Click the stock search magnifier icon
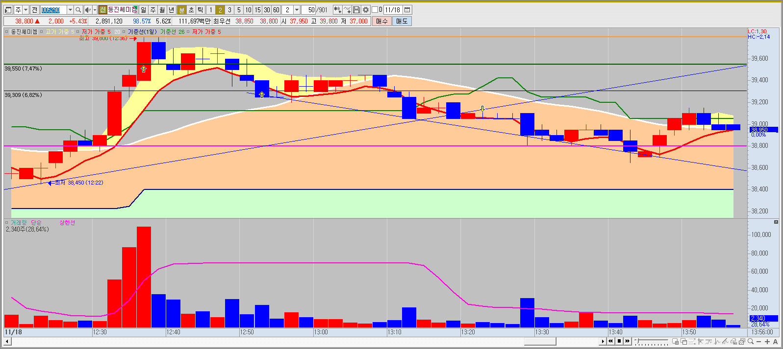Screen dimensions: 783x349 (78, 10)
